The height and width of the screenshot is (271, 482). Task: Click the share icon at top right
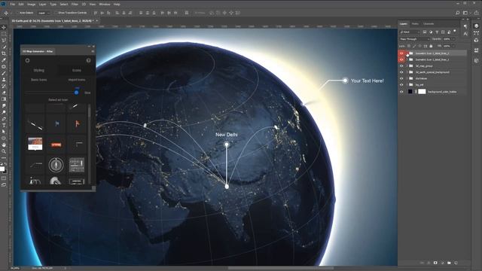[x=477, y=13]
